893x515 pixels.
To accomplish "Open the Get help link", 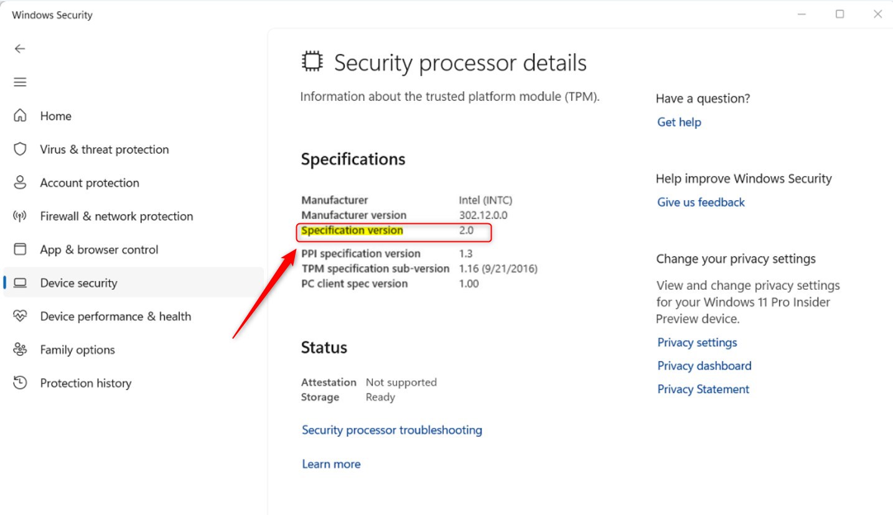I will click(x=679, y=122).
